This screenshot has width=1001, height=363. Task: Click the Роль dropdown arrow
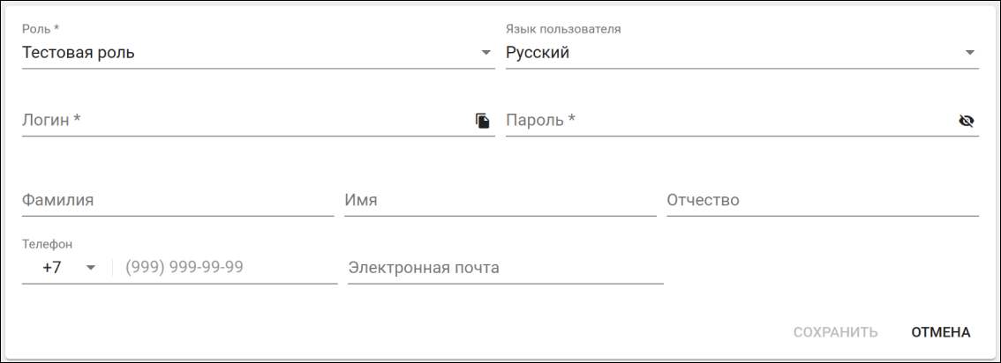point(485,53)
